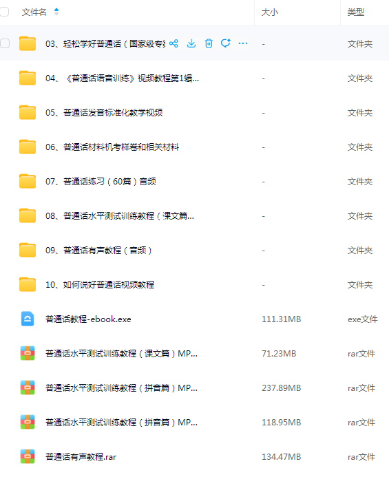389x488 pixels.
Task: Open folder 09、普通话有声教程（音频）
Action: point(98,251)
